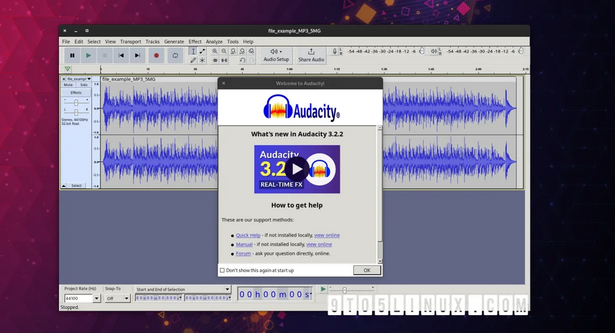Screen dimensions: 615x333
Task: Click the selection start time field
Action: coord(159,298)
